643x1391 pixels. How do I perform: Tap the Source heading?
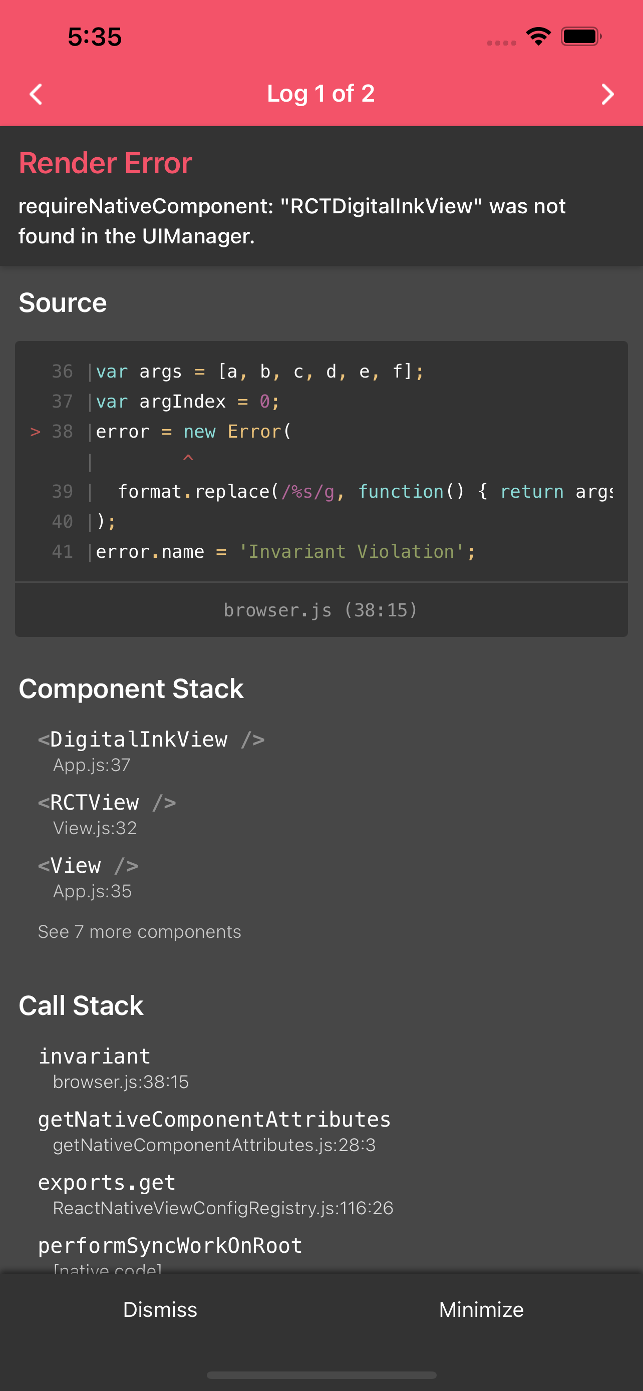(x=63, y=302)
